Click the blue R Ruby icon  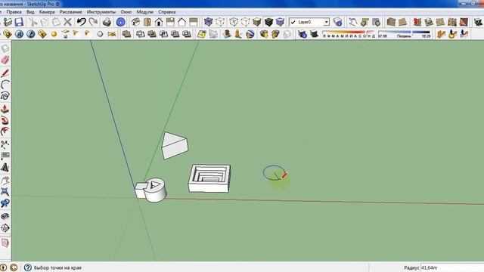[19, 34]
